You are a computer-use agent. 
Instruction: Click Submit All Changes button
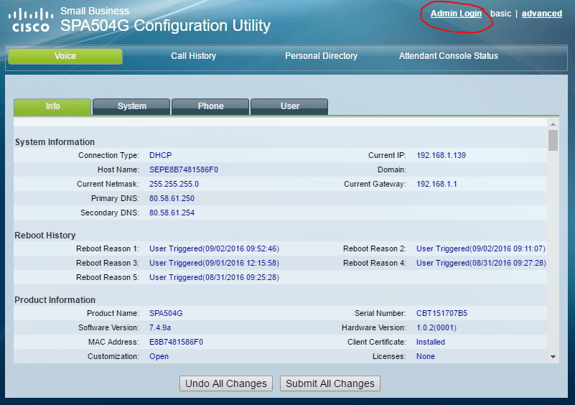330,383
